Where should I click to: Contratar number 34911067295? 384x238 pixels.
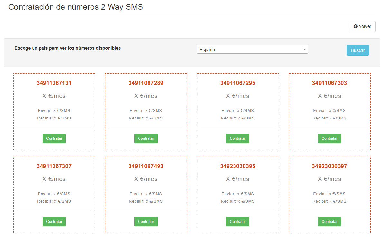238,138
